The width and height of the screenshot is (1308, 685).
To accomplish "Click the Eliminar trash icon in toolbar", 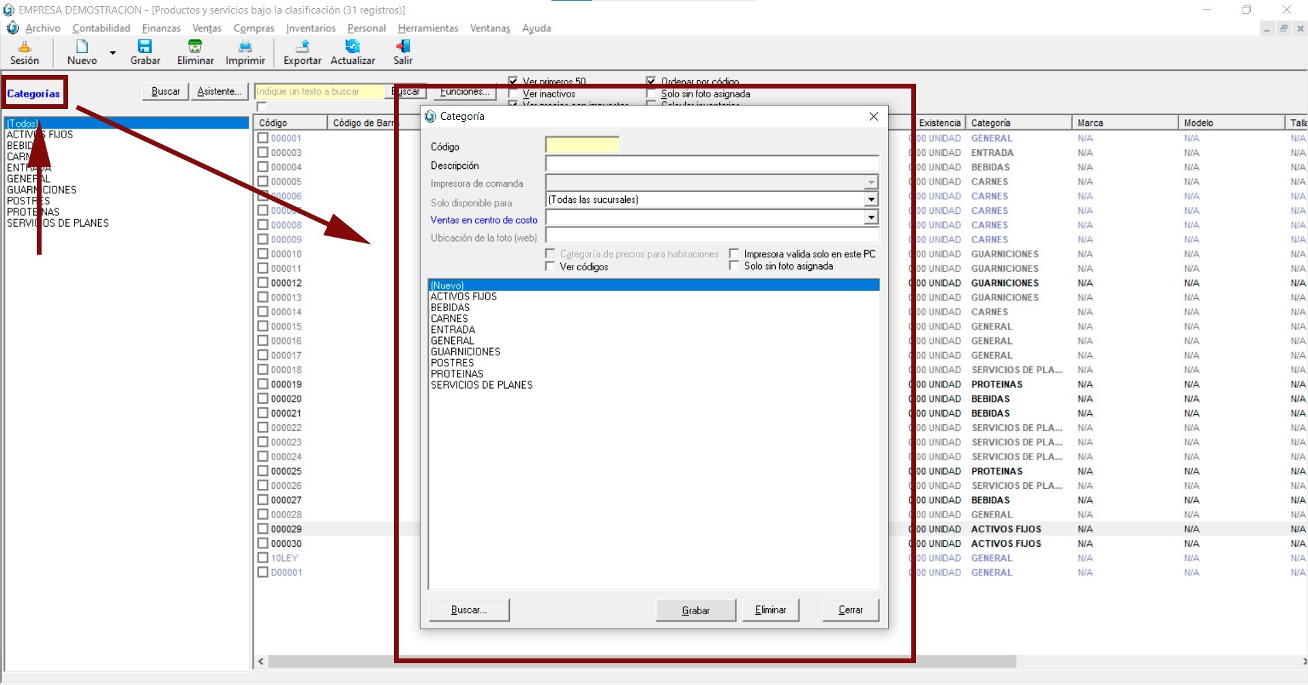I will [x=195, y=47].
